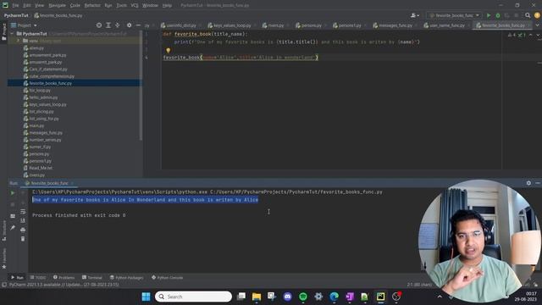Toggle scroll to end in Run console
Image resolution: width=542 pixels, height=305 pixels.
23,220
